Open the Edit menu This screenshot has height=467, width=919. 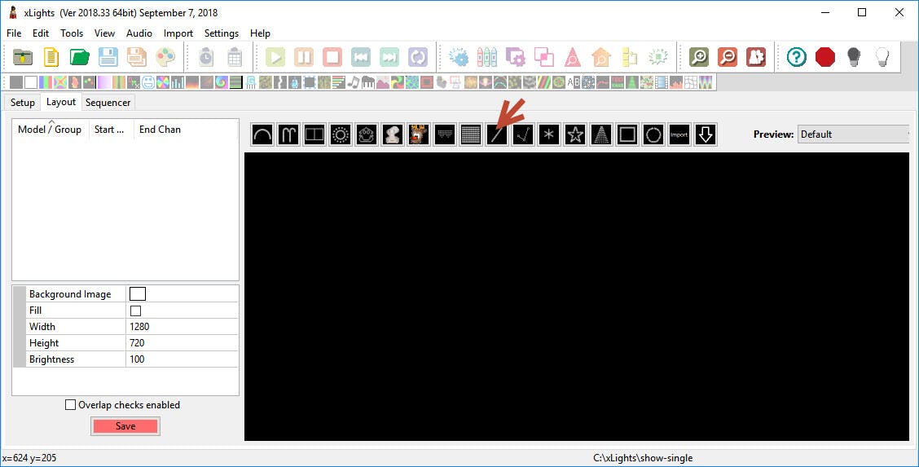41,33
